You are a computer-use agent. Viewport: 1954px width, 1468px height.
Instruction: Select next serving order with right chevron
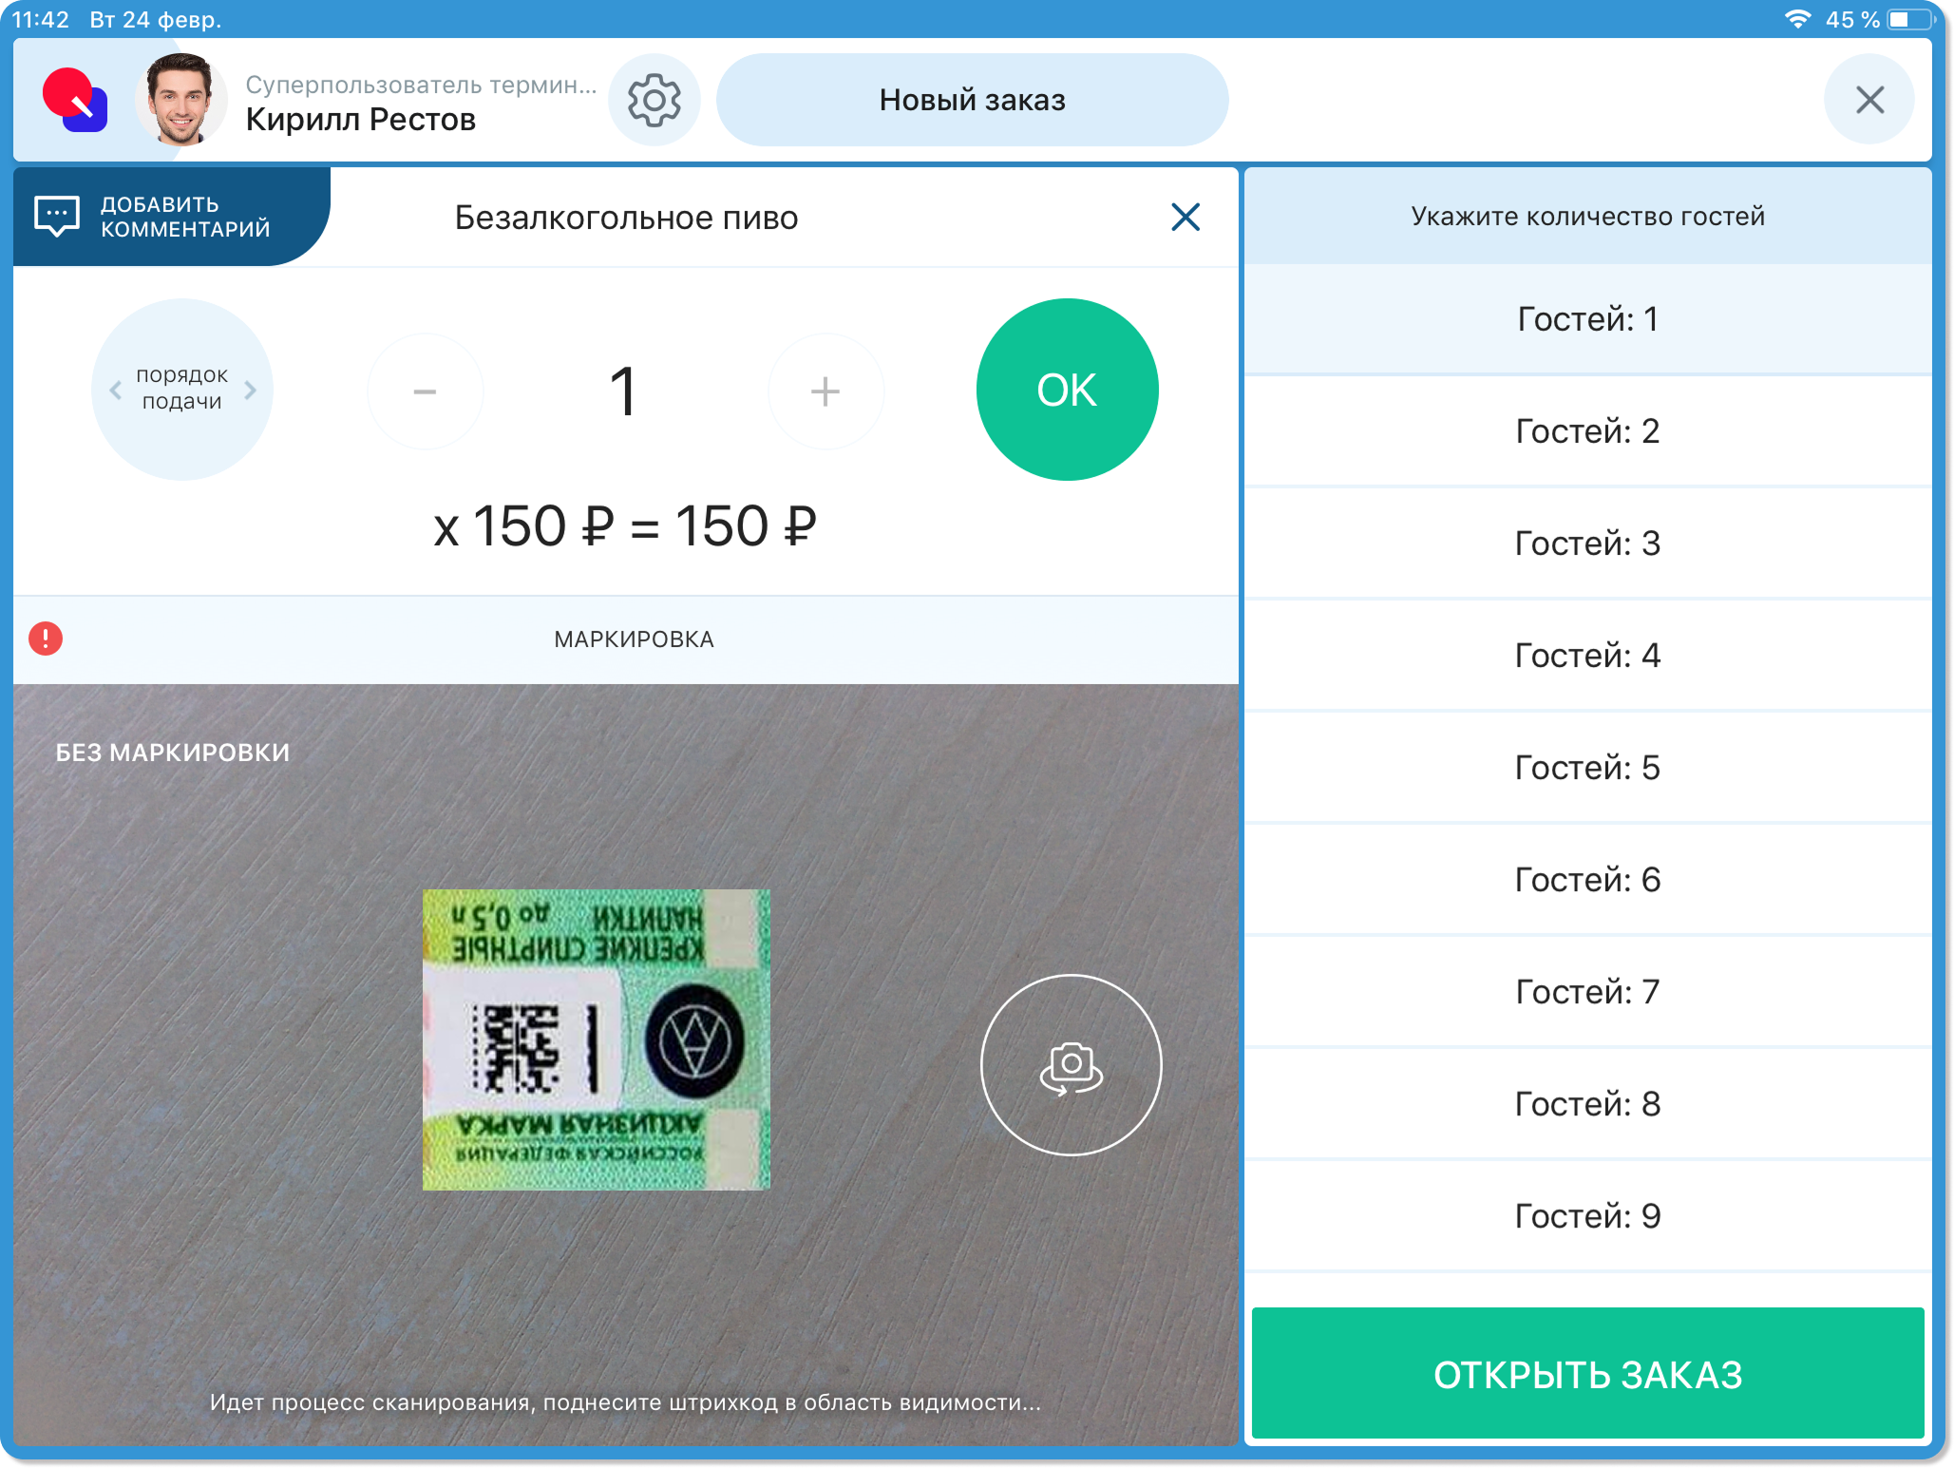tap(250, 390)
